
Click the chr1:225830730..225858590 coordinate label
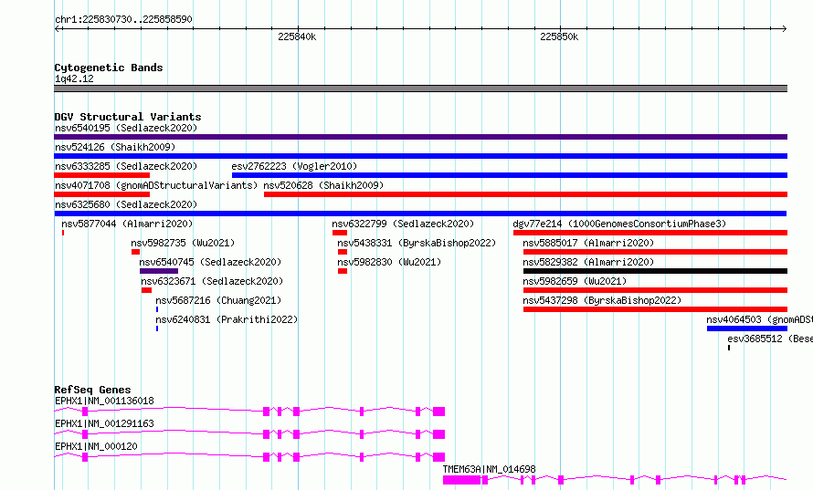[x=123, y=19]
